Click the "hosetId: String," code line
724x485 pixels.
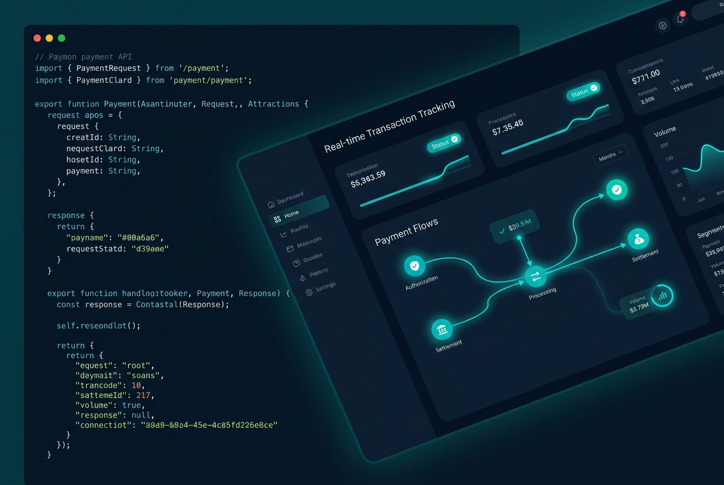[103, 160]
